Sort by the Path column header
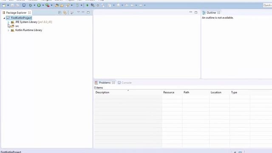Image resolution: width=272 pixels, height=153 pixels. (196, 93)
